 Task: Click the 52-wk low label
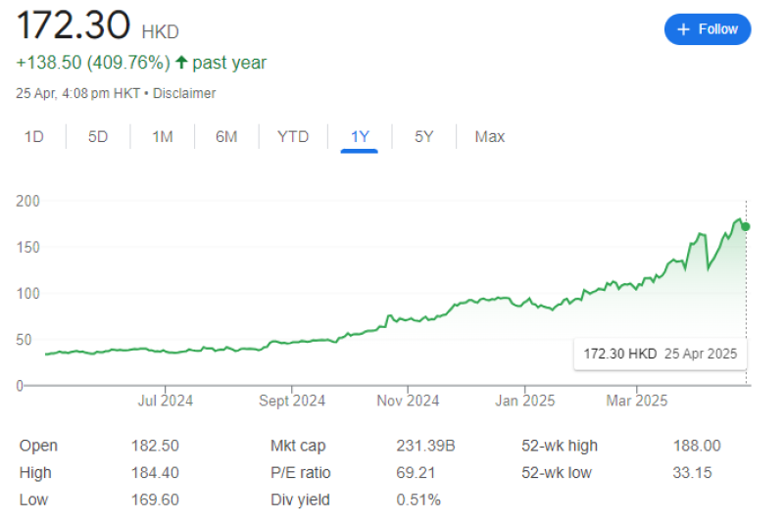click(558, 473)
